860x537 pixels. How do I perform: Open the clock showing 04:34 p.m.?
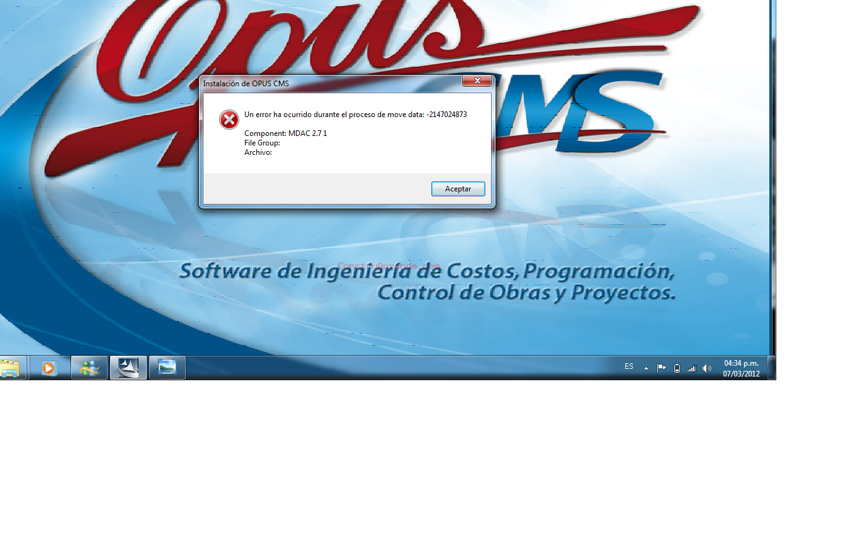pos(741,368)
